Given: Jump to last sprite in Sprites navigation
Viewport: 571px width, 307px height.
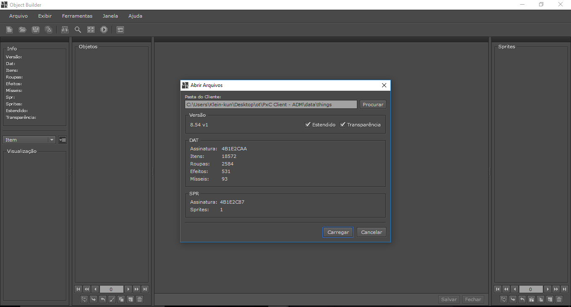Looking at the screenshot, I should [564, 289].
